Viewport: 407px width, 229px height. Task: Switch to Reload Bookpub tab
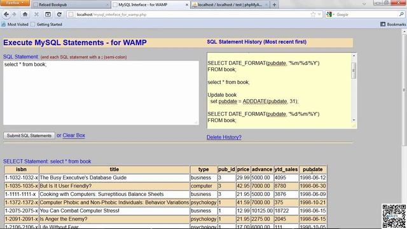click(70, 4)
